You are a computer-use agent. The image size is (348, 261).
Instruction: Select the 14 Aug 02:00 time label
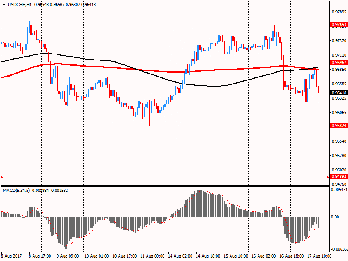coord(180,256)
